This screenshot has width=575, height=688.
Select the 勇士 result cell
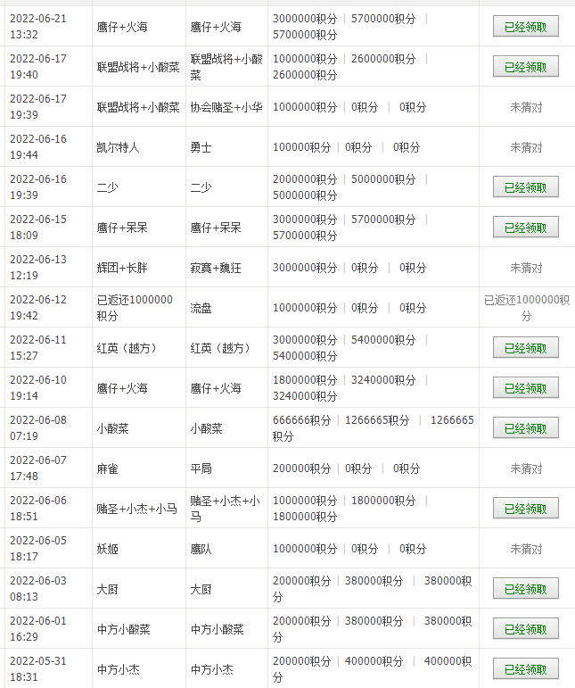pyautogui.click(x=201, y=147)
